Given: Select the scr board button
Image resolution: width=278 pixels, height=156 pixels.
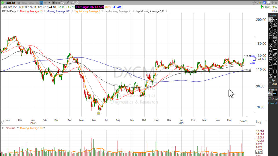Looking at the screenshot, I should pyautogui.click(x=275, y=93).
